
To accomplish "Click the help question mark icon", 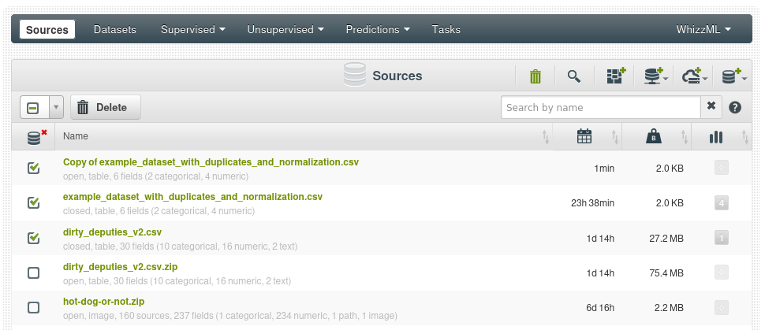I will (x=735, y=107).
